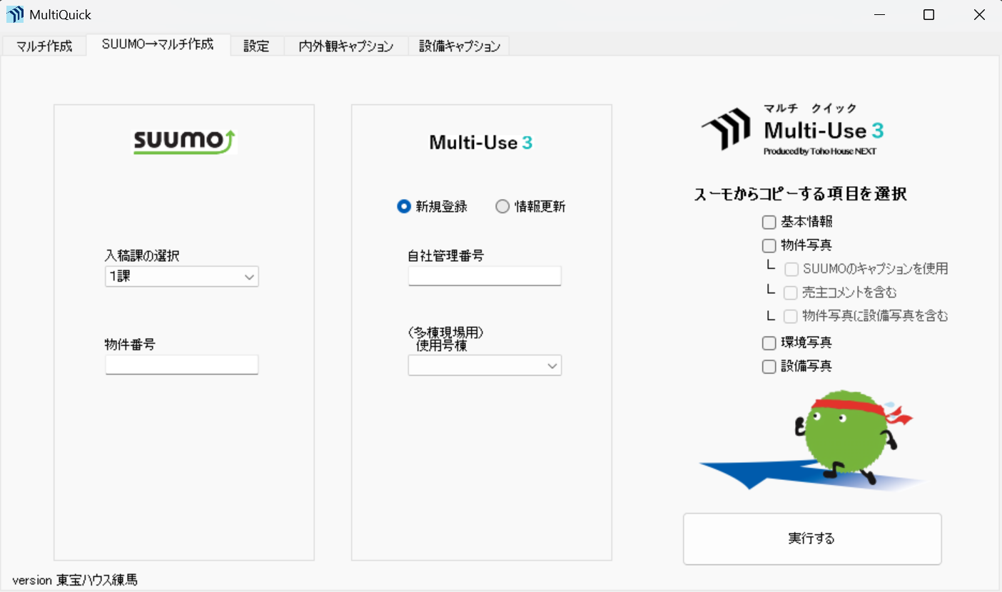Click the 物件番号 input field
Image resolution: width=1002 pixels, height=592 pixels.
tap(181, 364)
